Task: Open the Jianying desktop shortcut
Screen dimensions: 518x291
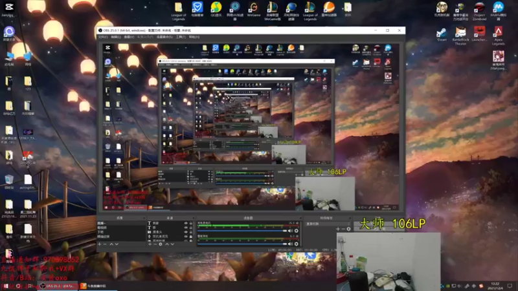Action: tap(9, 9)
